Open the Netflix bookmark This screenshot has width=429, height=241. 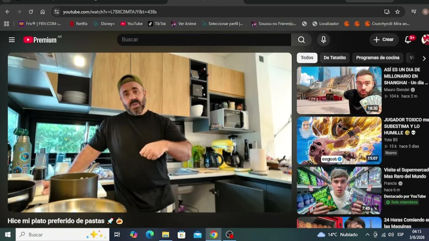[x=78, y=24]
